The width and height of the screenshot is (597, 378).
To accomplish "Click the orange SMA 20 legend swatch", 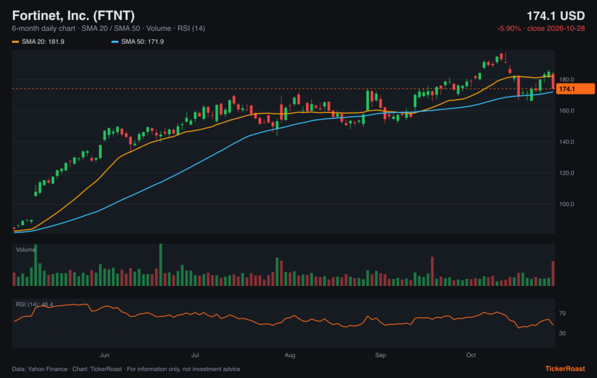I will (16, 42).
